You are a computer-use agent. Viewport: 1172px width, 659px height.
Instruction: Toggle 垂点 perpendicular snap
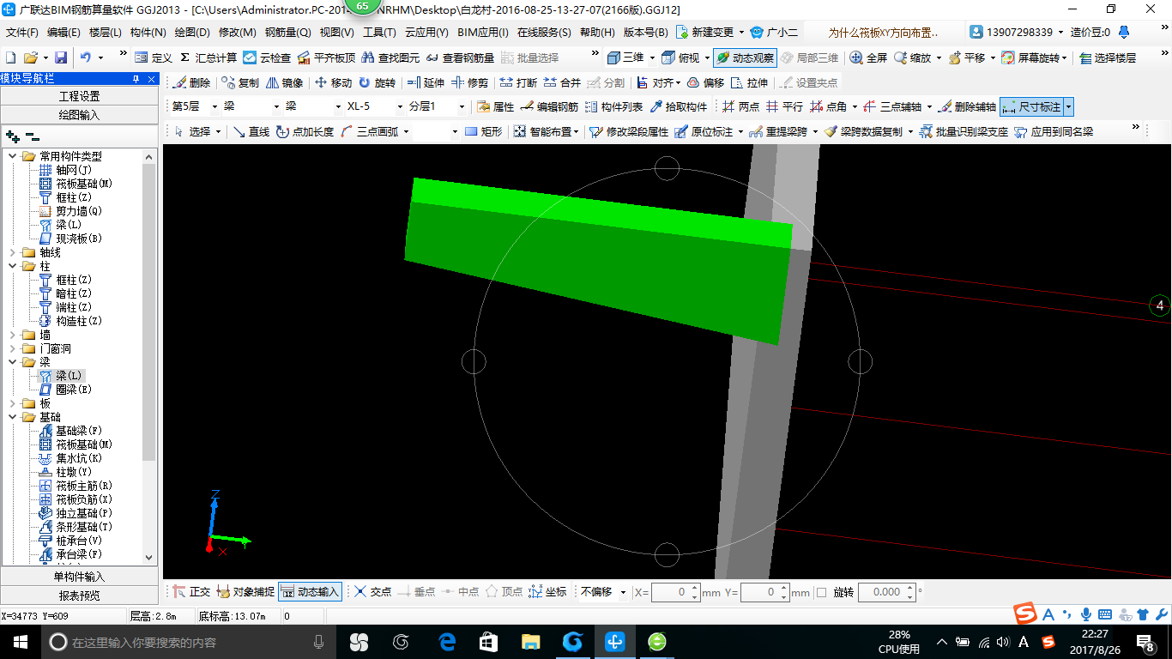pyautogui.click(x=416, y=592)
